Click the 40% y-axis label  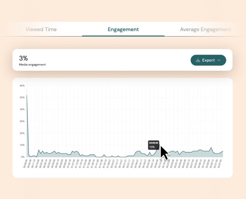[22, 109]
